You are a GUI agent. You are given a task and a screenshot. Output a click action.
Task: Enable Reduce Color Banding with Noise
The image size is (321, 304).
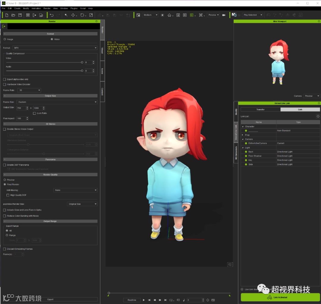pyautogui.click(x=4, y=216)
